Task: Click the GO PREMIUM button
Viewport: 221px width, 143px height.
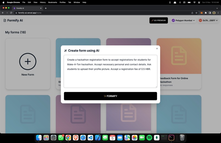Action: (158, 20)
